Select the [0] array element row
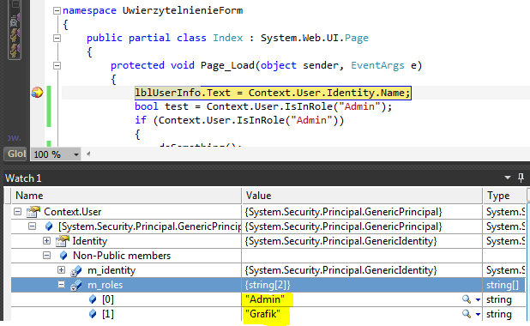The height and width of the screenshot is (326, 530). coord(268,299)
